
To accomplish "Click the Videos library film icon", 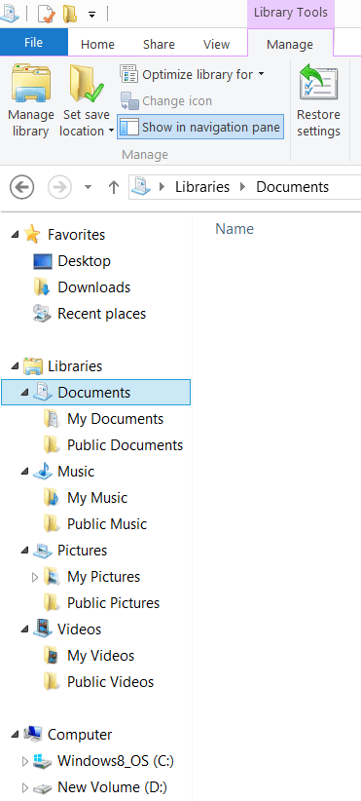I will tap(42, 629).
